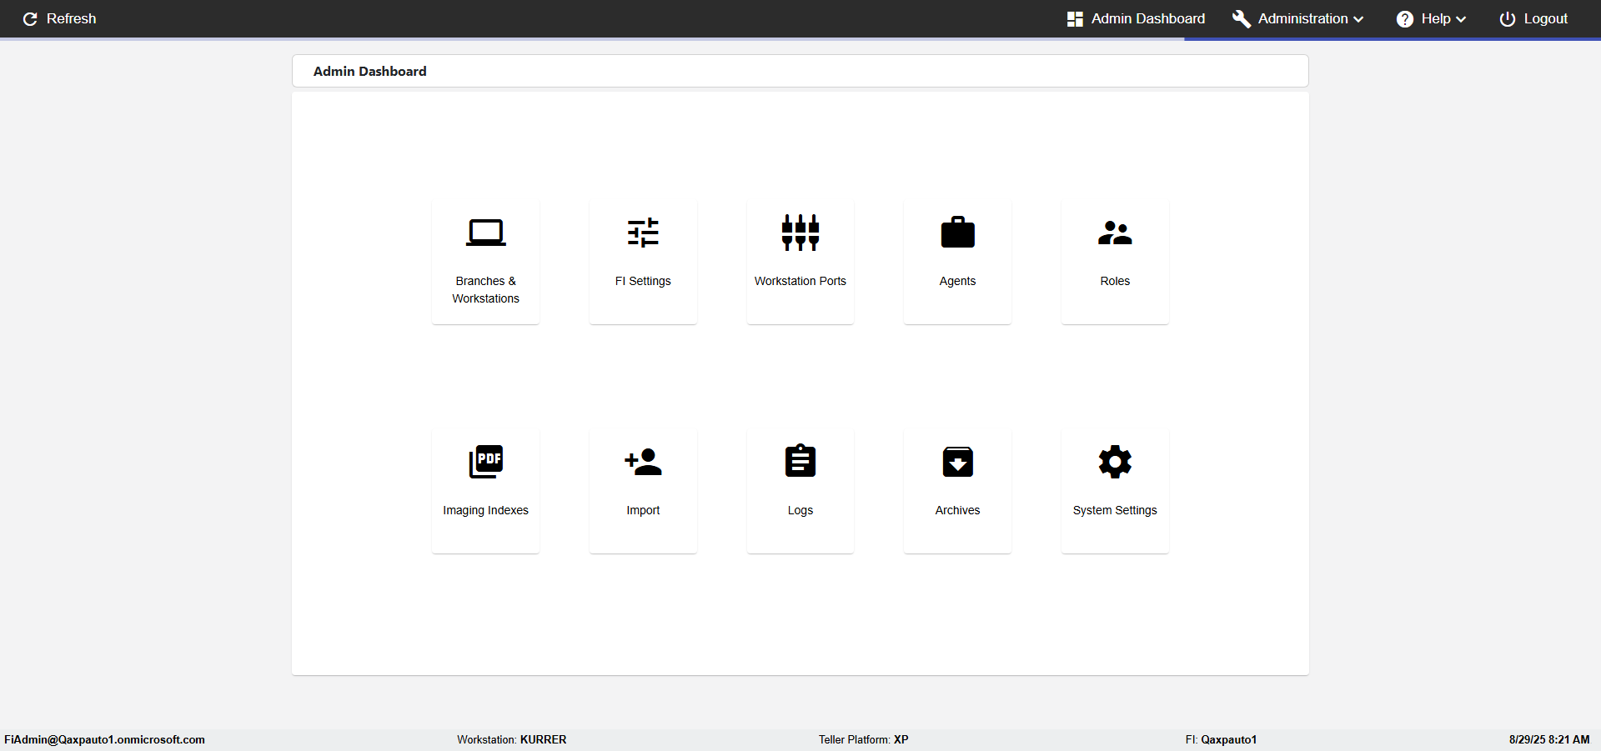The image size is (1601, 751).
Task: Open the Archives box icon
Action: tap(957, 462)
